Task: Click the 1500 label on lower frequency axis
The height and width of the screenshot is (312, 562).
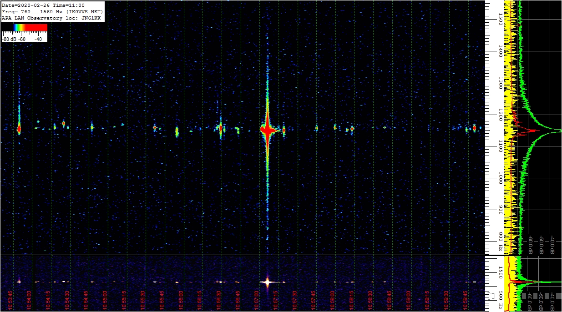Action: (501, 272)
